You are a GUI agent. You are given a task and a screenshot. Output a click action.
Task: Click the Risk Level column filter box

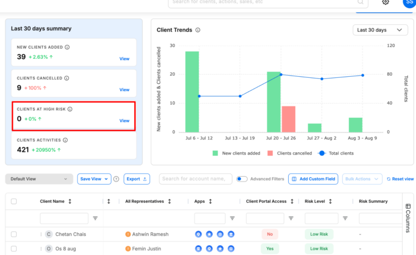322,218
